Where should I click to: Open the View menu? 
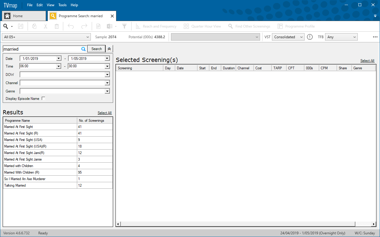[51, 5]
